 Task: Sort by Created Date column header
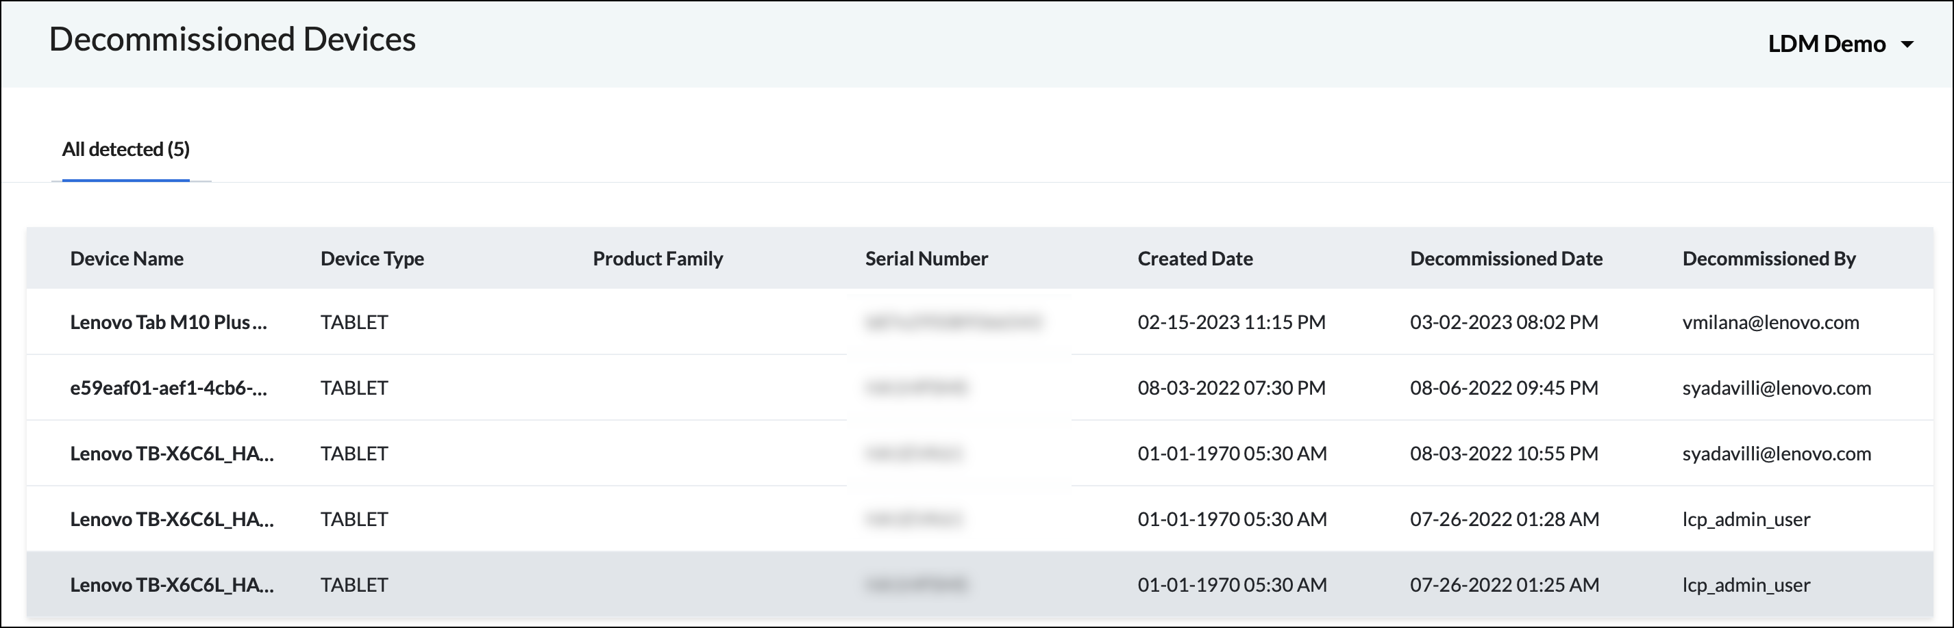click(x=1195, y=259)
